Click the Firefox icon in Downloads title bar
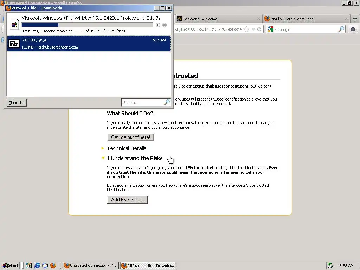Screen dimensions: 360x270 pyautogui.click(x=8, y=8)
